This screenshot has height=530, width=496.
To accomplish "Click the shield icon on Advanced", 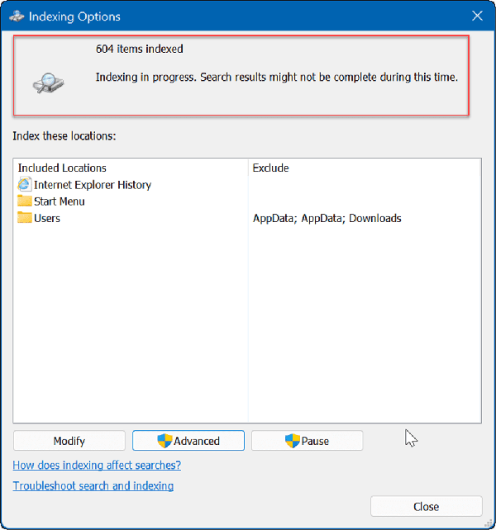I will 163,441.
